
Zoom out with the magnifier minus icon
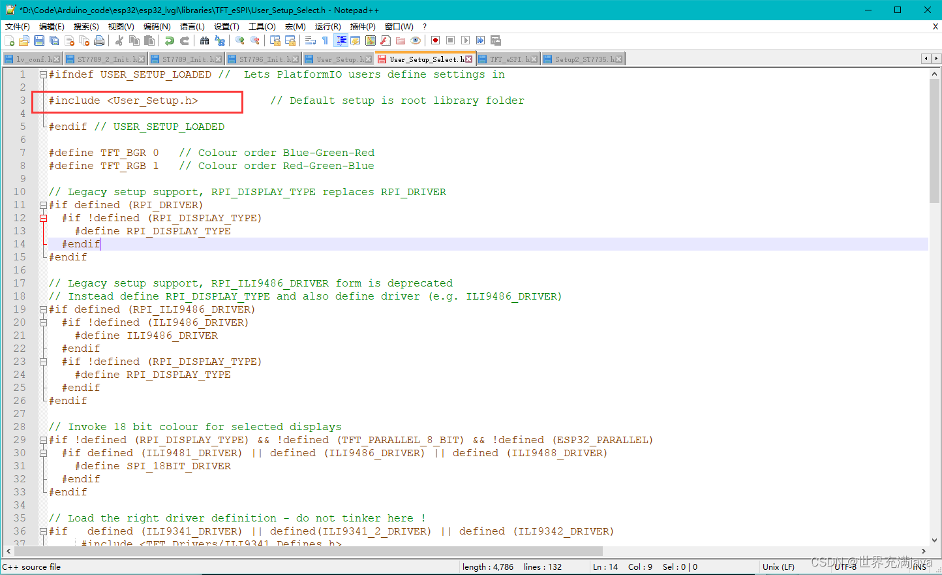255,40
